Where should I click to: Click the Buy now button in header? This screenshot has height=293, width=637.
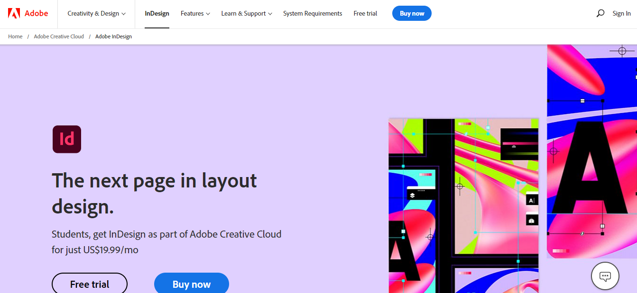point(412,13)
